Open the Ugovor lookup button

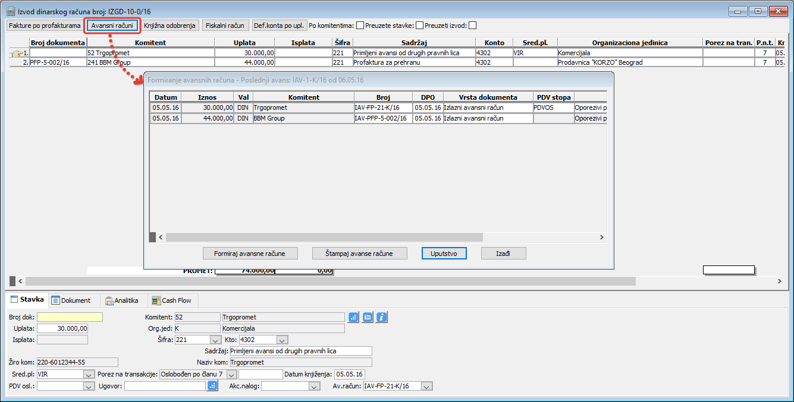pos(212,386)
